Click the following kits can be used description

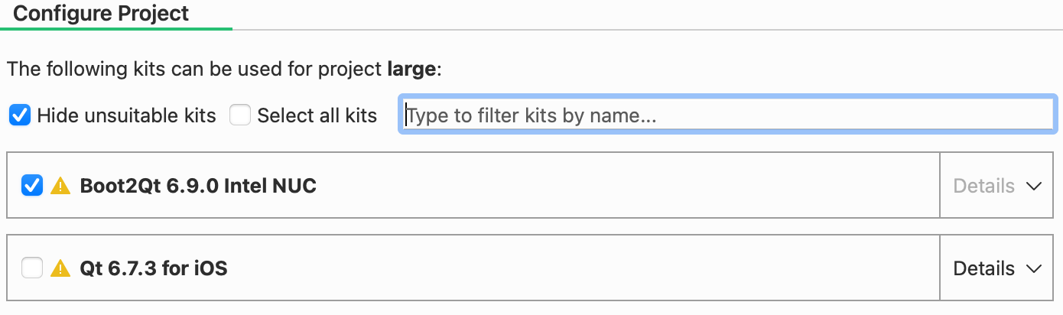coord(195,70)
